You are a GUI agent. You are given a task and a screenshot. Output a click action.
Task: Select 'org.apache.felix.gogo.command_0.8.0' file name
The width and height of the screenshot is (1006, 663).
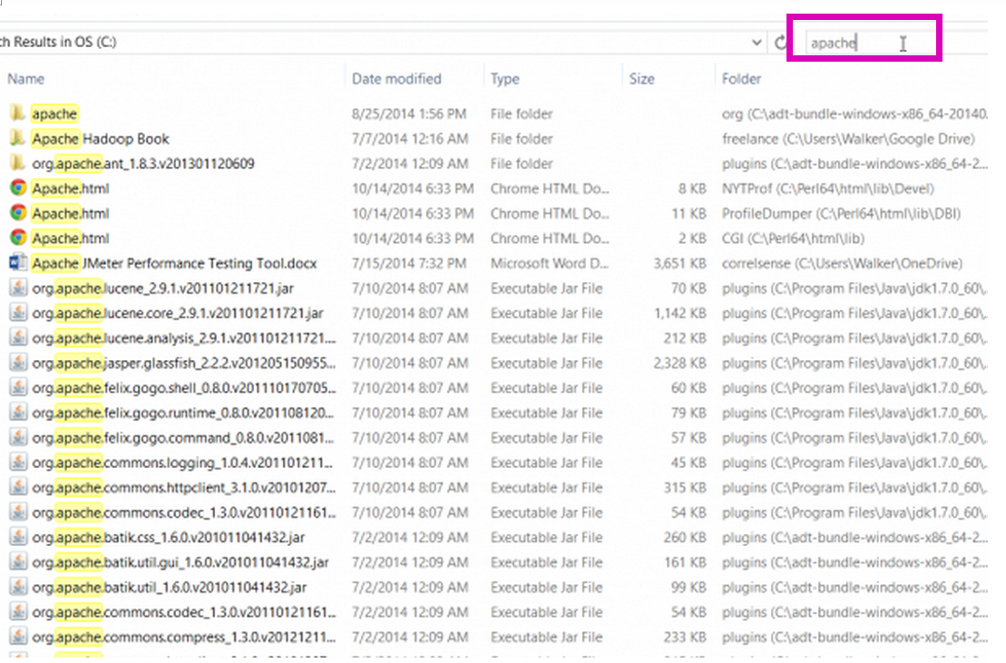pyautogui.click(x=183, y=438)
